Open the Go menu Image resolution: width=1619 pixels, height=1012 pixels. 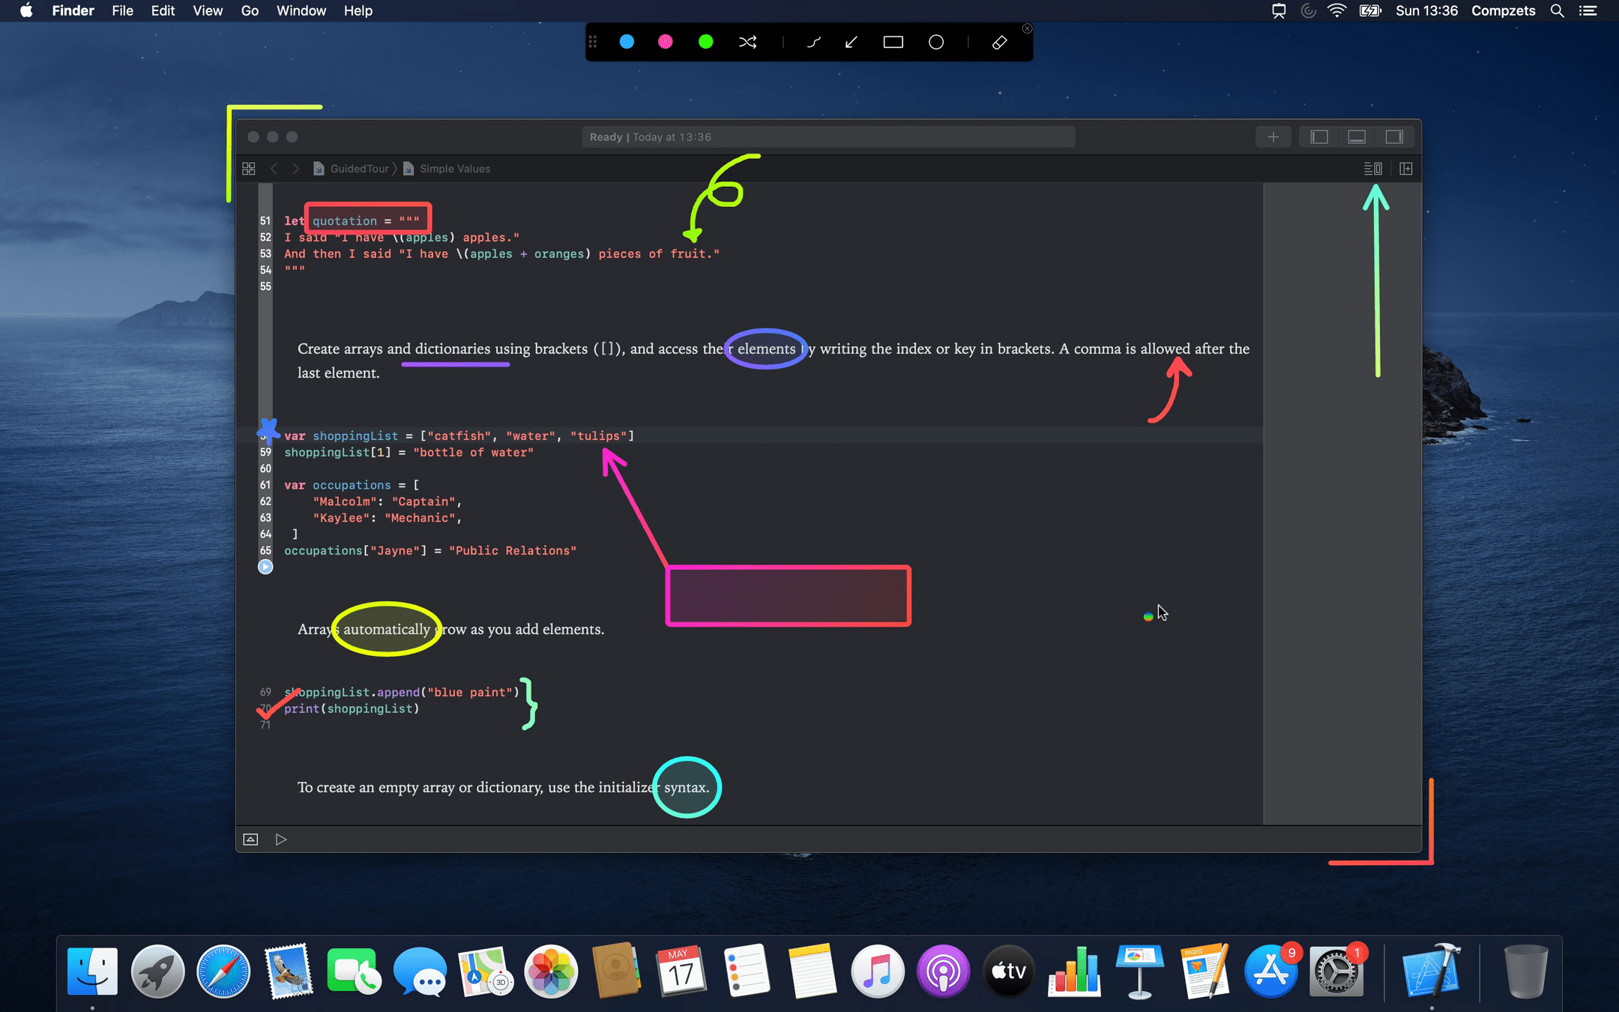pyautogui.click(x=250, y=10)
